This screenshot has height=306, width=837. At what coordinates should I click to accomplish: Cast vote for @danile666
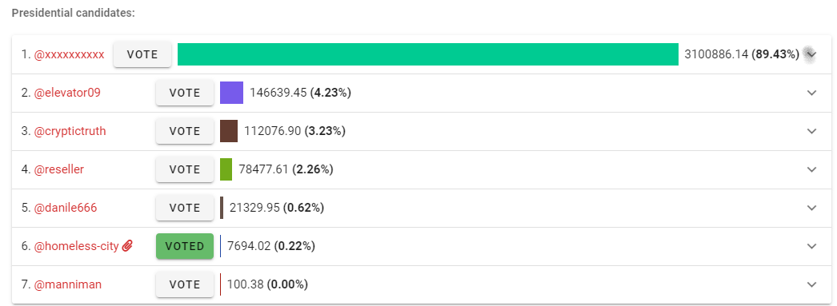click(x=185, y=208)
